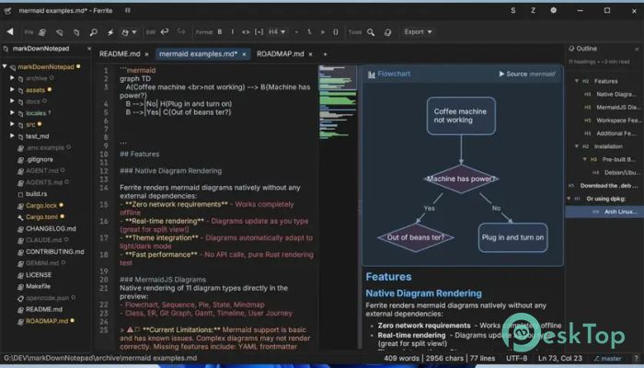
Task: Apply Bold formatting with B icon
Action: (x=220, y=31)
